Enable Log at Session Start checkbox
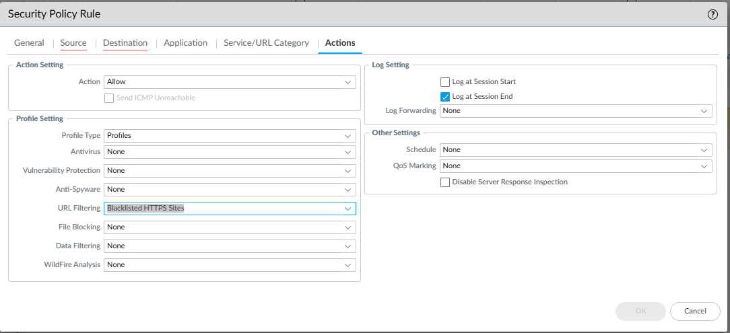Screen dimensions: 730x333 (445, 82)
